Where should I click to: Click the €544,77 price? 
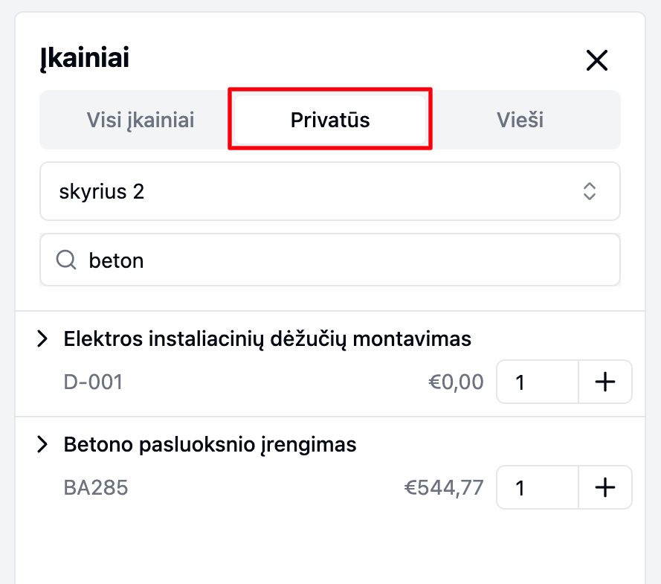point(444,488)
